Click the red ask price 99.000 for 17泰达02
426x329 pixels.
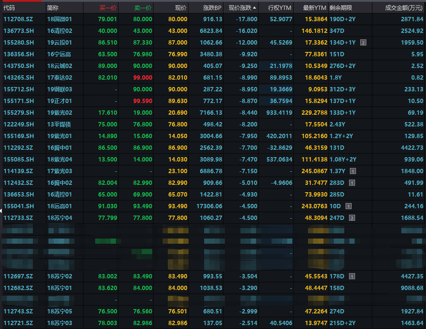click(143, 78)
